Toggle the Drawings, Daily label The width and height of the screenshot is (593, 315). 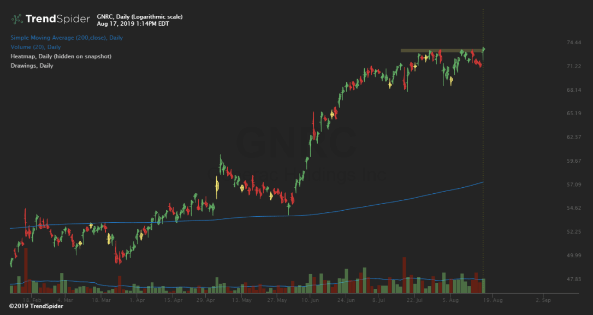[x=32, y=66]
